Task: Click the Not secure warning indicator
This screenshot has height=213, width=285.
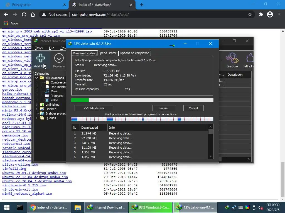Action: pos(55,14)
